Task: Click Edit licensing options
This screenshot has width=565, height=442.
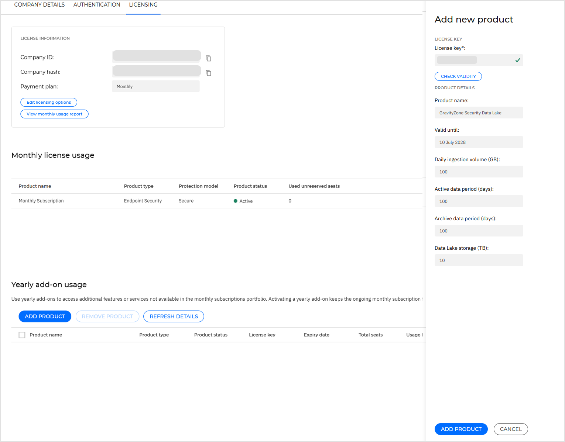Action: click(48, 102)
